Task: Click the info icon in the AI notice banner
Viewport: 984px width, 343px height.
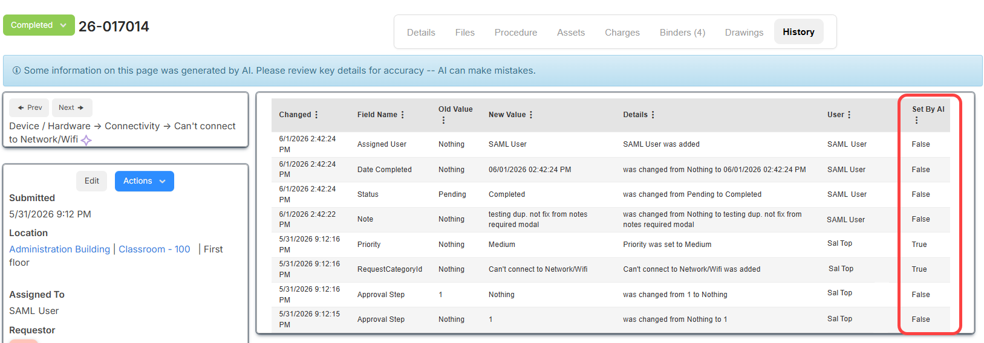Action: coord(16,71)
